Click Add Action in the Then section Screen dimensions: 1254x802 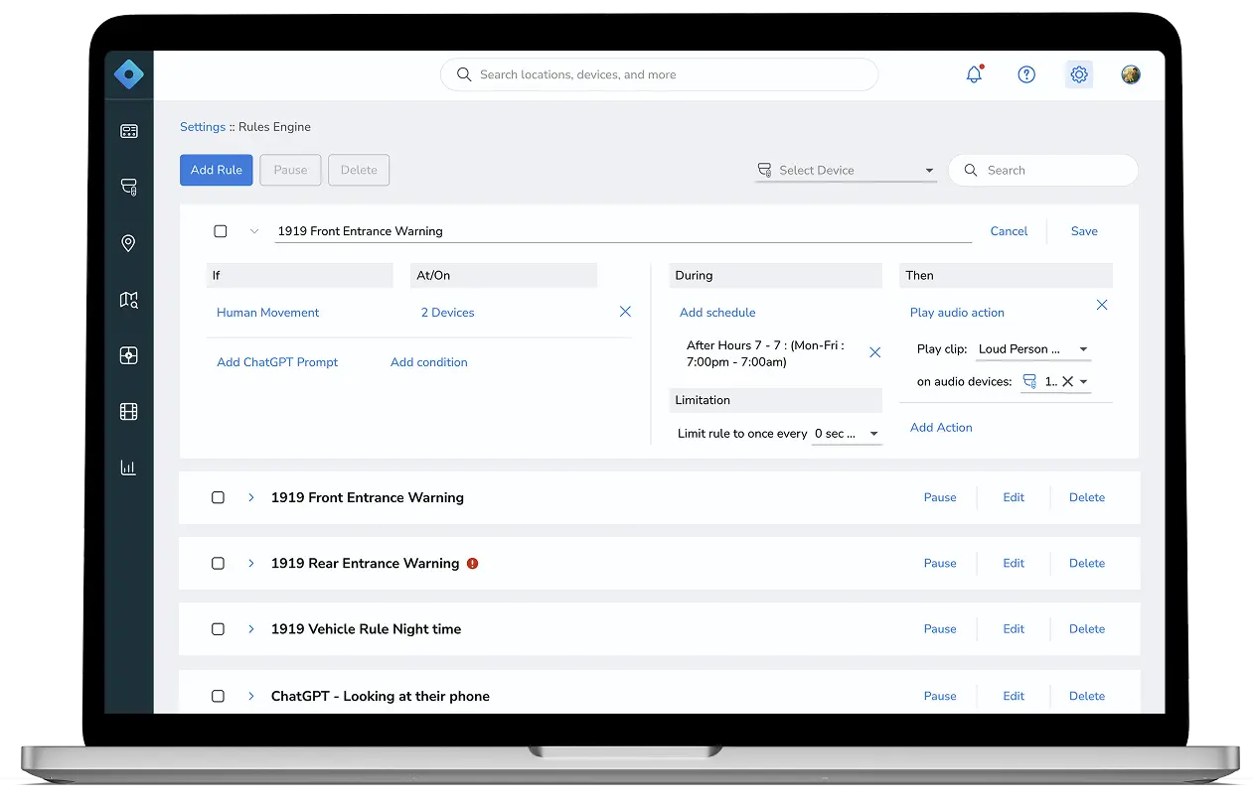click(941, 427)
